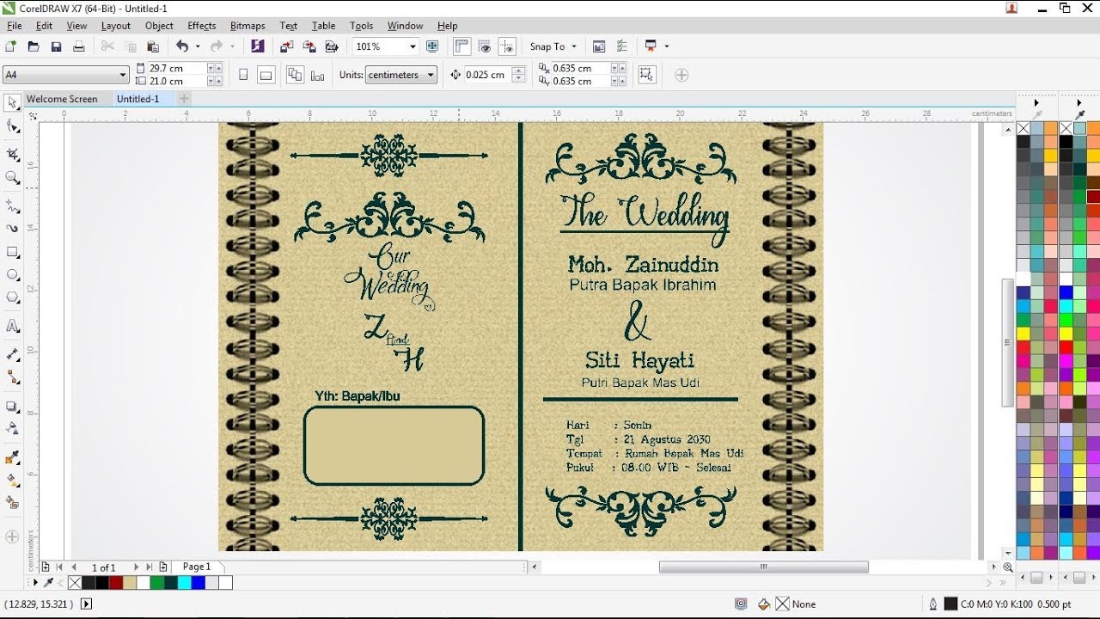Click the new document plus tab button
1100x619 pixels.
pos(184,99)
